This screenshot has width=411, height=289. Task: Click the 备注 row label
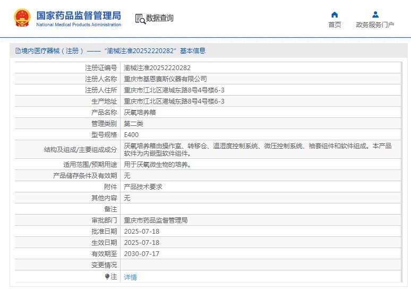coord(110,209)
